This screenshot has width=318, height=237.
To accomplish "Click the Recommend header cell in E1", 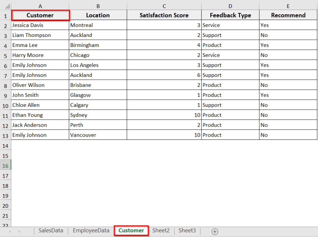I will (x=288, y=15).
